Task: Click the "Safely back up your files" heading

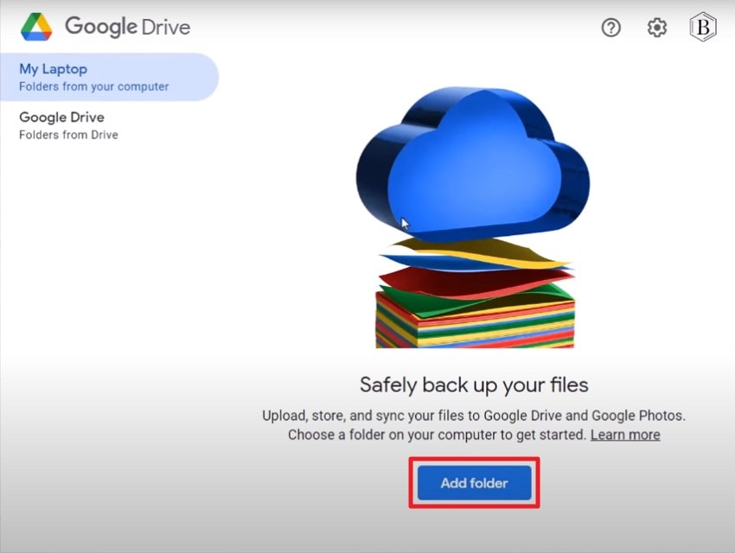Action: tap(474, 385)
